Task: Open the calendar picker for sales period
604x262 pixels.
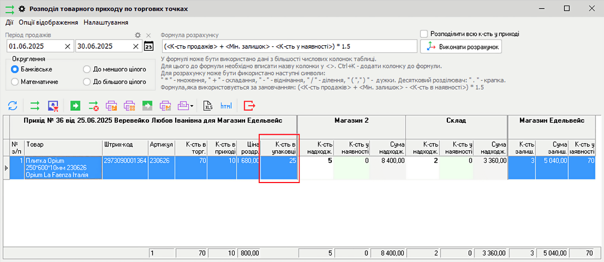Action: [148, 47]
